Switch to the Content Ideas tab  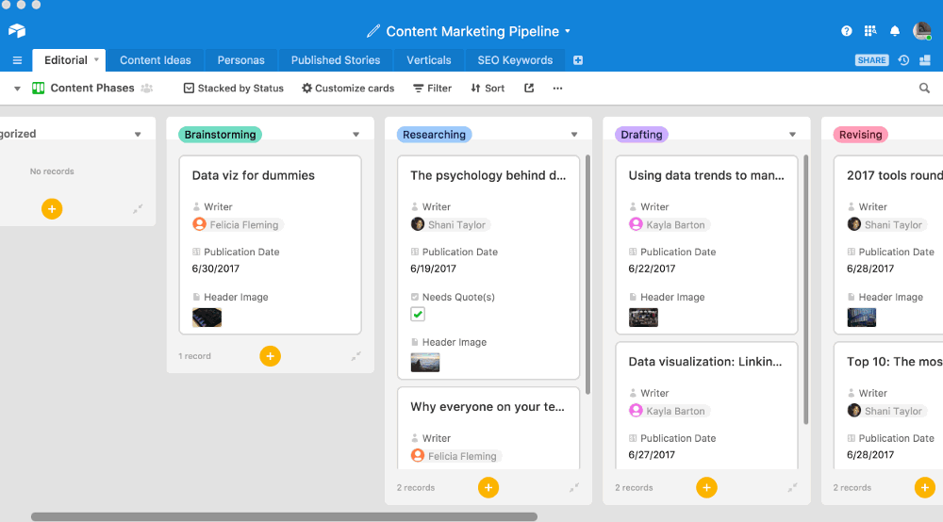click(156, 60)
